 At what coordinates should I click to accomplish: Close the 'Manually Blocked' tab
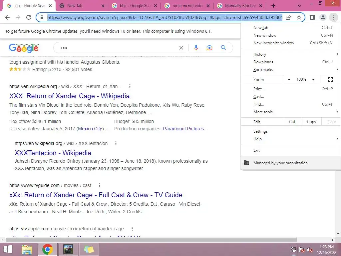261,6
